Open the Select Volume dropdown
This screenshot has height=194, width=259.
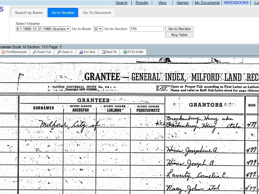pyautogui.click(x=43, y=29)
